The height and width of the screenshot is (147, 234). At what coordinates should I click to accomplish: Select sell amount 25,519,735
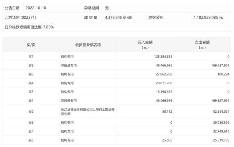tap(221, 140)
